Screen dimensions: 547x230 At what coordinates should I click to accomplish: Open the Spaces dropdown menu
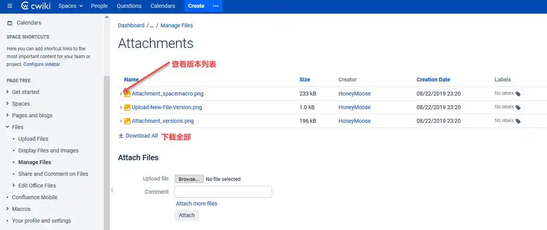(71, 6)
